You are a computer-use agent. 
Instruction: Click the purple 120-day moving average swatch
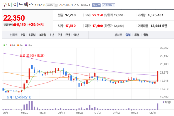click(26, 45)
